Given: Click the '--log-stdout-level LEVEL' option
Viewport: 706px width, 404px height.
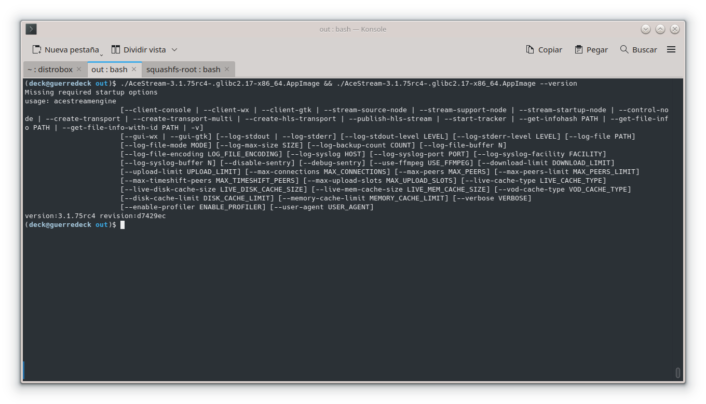Looking at the screenshot, I should [x=395, y=137].
